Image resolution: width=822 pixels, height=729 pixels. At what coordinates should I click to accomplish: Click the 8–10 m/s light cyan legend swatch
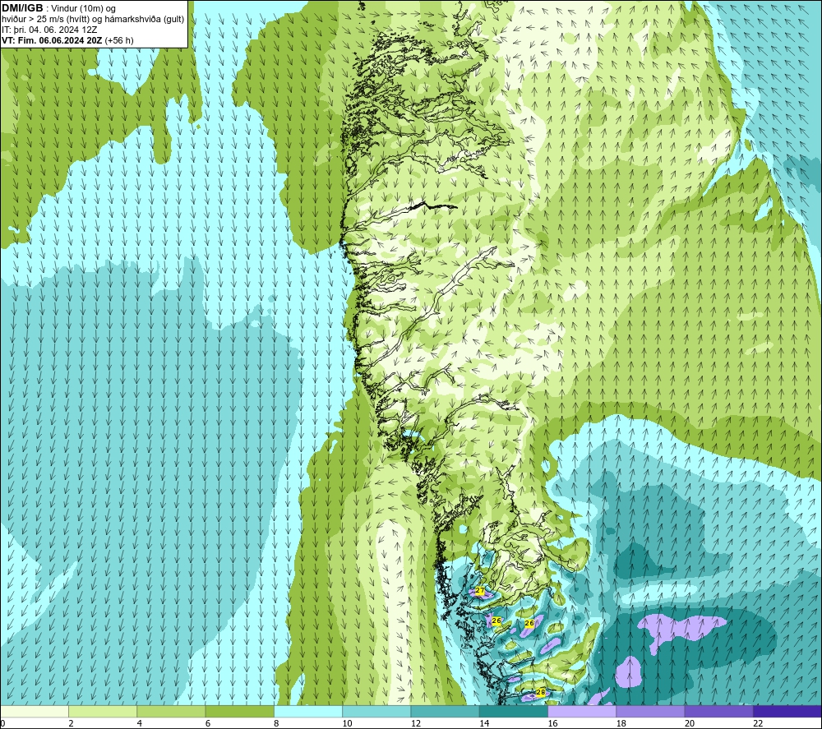click(x=308, y=711)
